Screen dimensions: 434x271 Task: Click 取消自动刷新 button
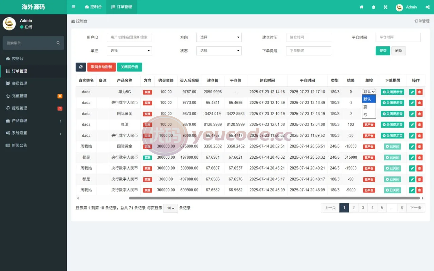pyautogui.click(x=101, y=67)
